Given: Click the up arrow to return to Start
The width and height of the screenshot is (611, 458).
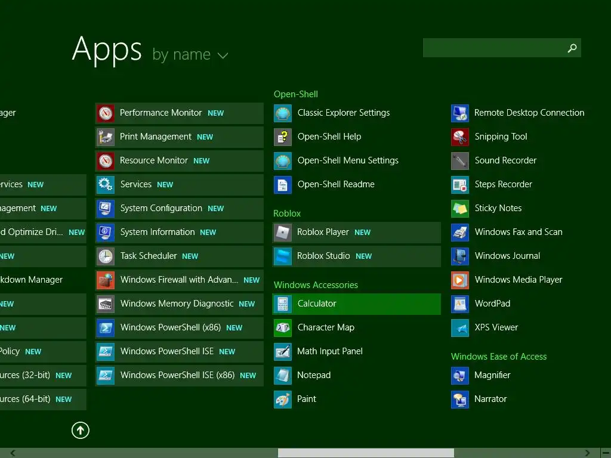Looking at the screenshot, I should pyautogui.click(x=81, y=431).
